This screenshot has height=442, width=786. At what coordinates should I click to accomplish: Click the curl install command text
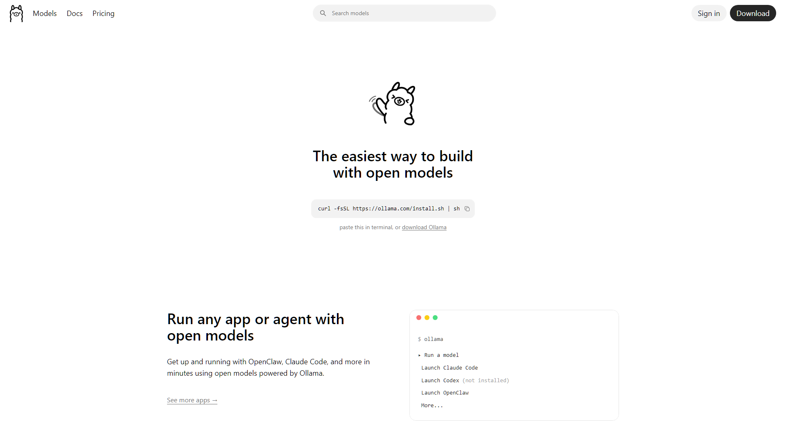click(x=389, y=209)
